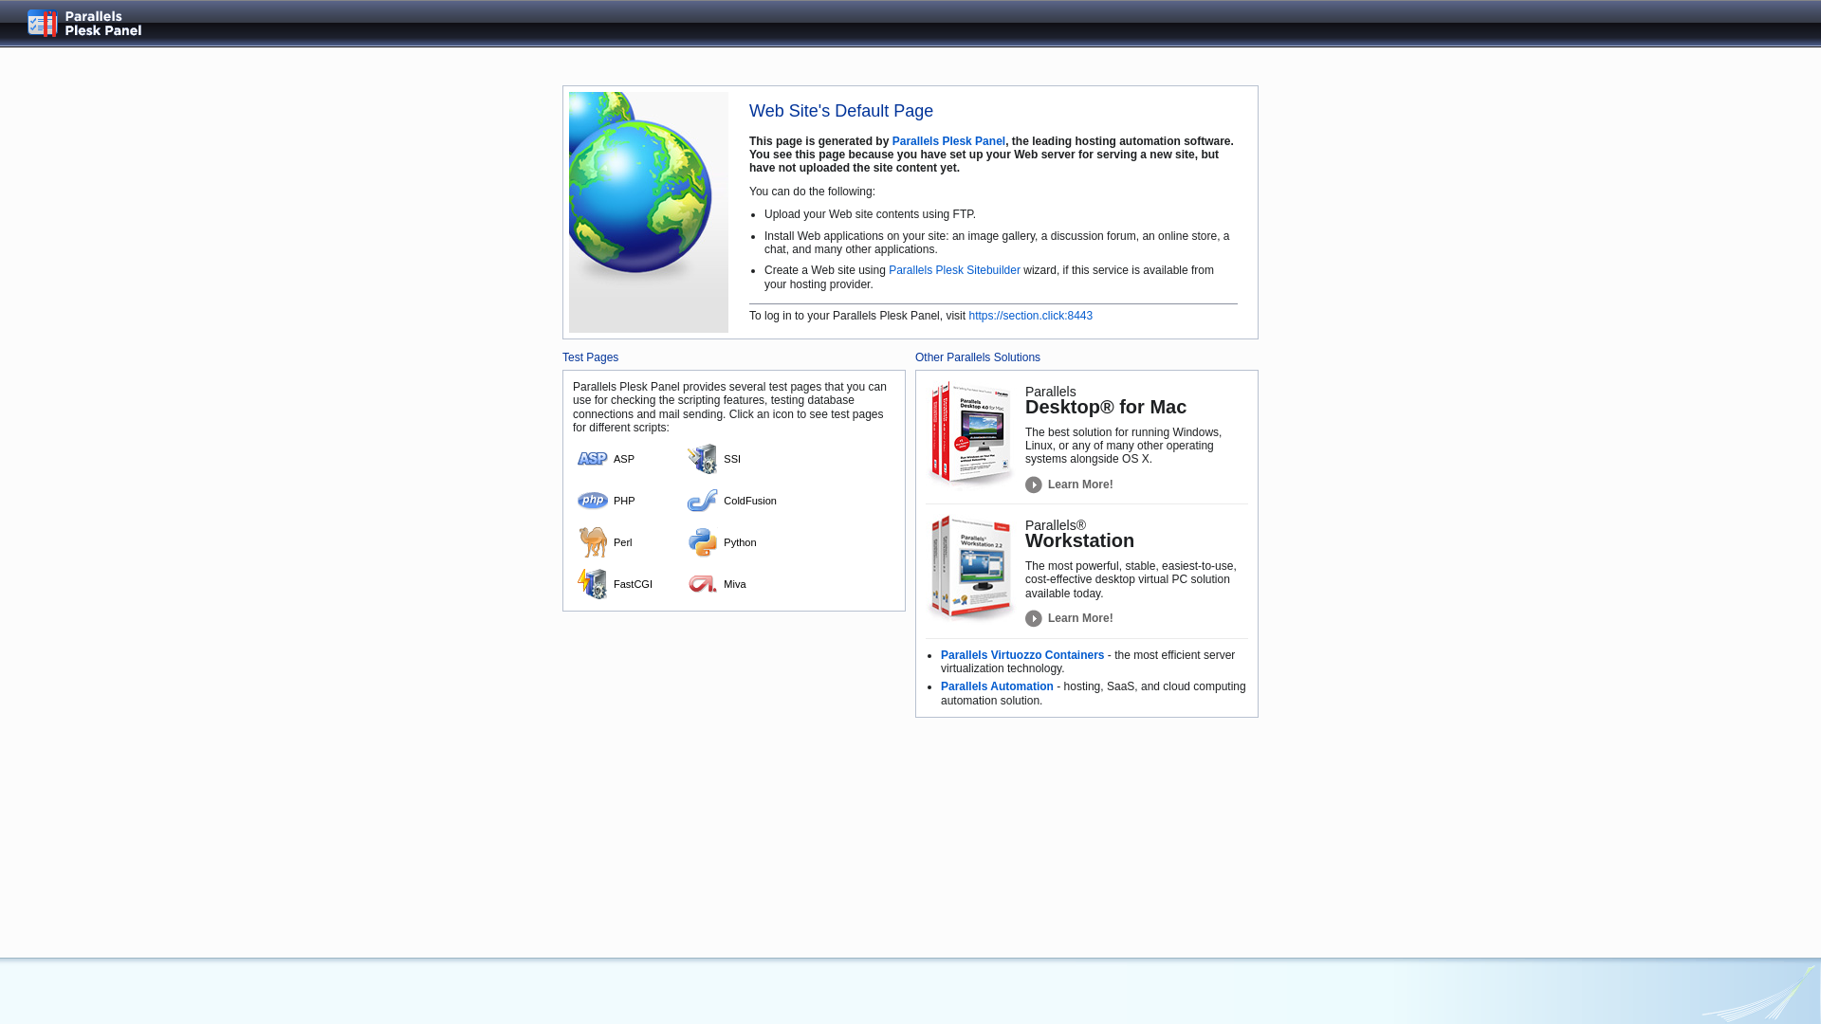The height and width of the screenshot is (1024, 1821).
Task: Click the FastCGI label
Action: (633, 584)
